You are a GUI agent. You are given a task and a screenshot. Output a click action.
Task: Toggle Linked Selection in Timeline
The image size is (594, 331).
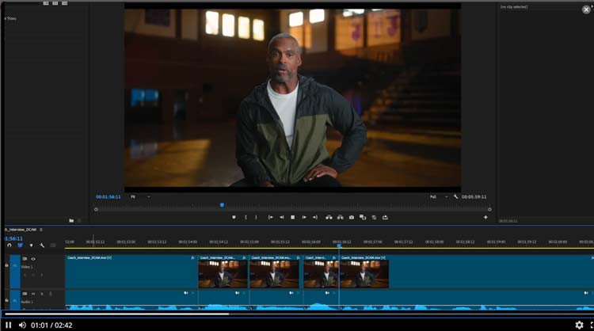[x=20, y=245]
